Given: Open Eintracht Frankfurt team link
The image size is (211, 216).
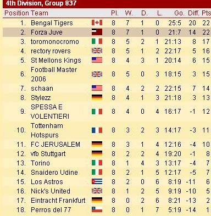Looking at the screenshot, I should [58, 201].
